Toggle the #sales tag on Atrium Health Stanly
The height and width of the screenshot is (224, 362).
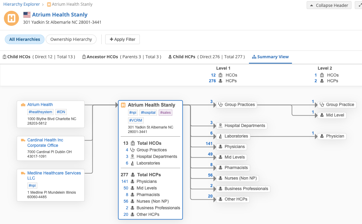pyautogui.click(x=165, y=113)
